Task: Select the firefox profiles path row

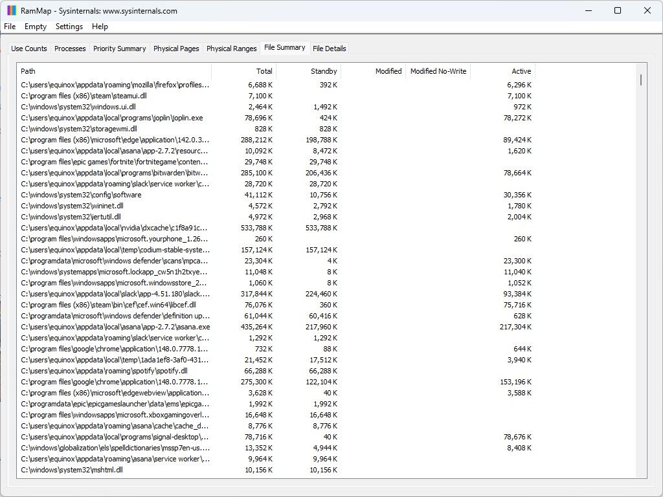Action: coord(276,85)
